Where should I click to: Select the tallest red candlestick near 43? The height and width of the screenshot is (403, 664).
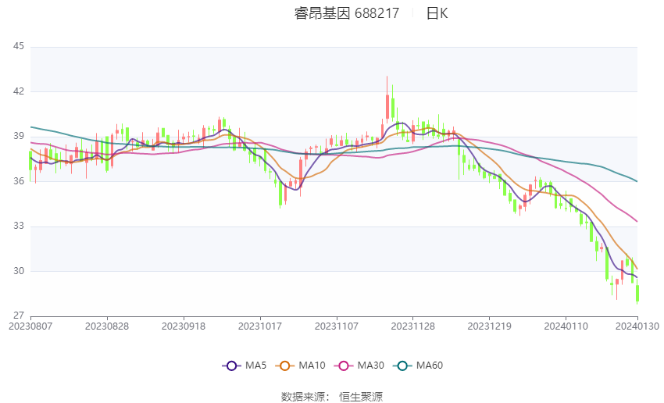(387, 100)
